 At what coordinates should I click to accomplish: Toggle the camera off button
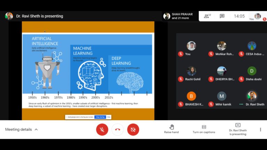point(133,130)
